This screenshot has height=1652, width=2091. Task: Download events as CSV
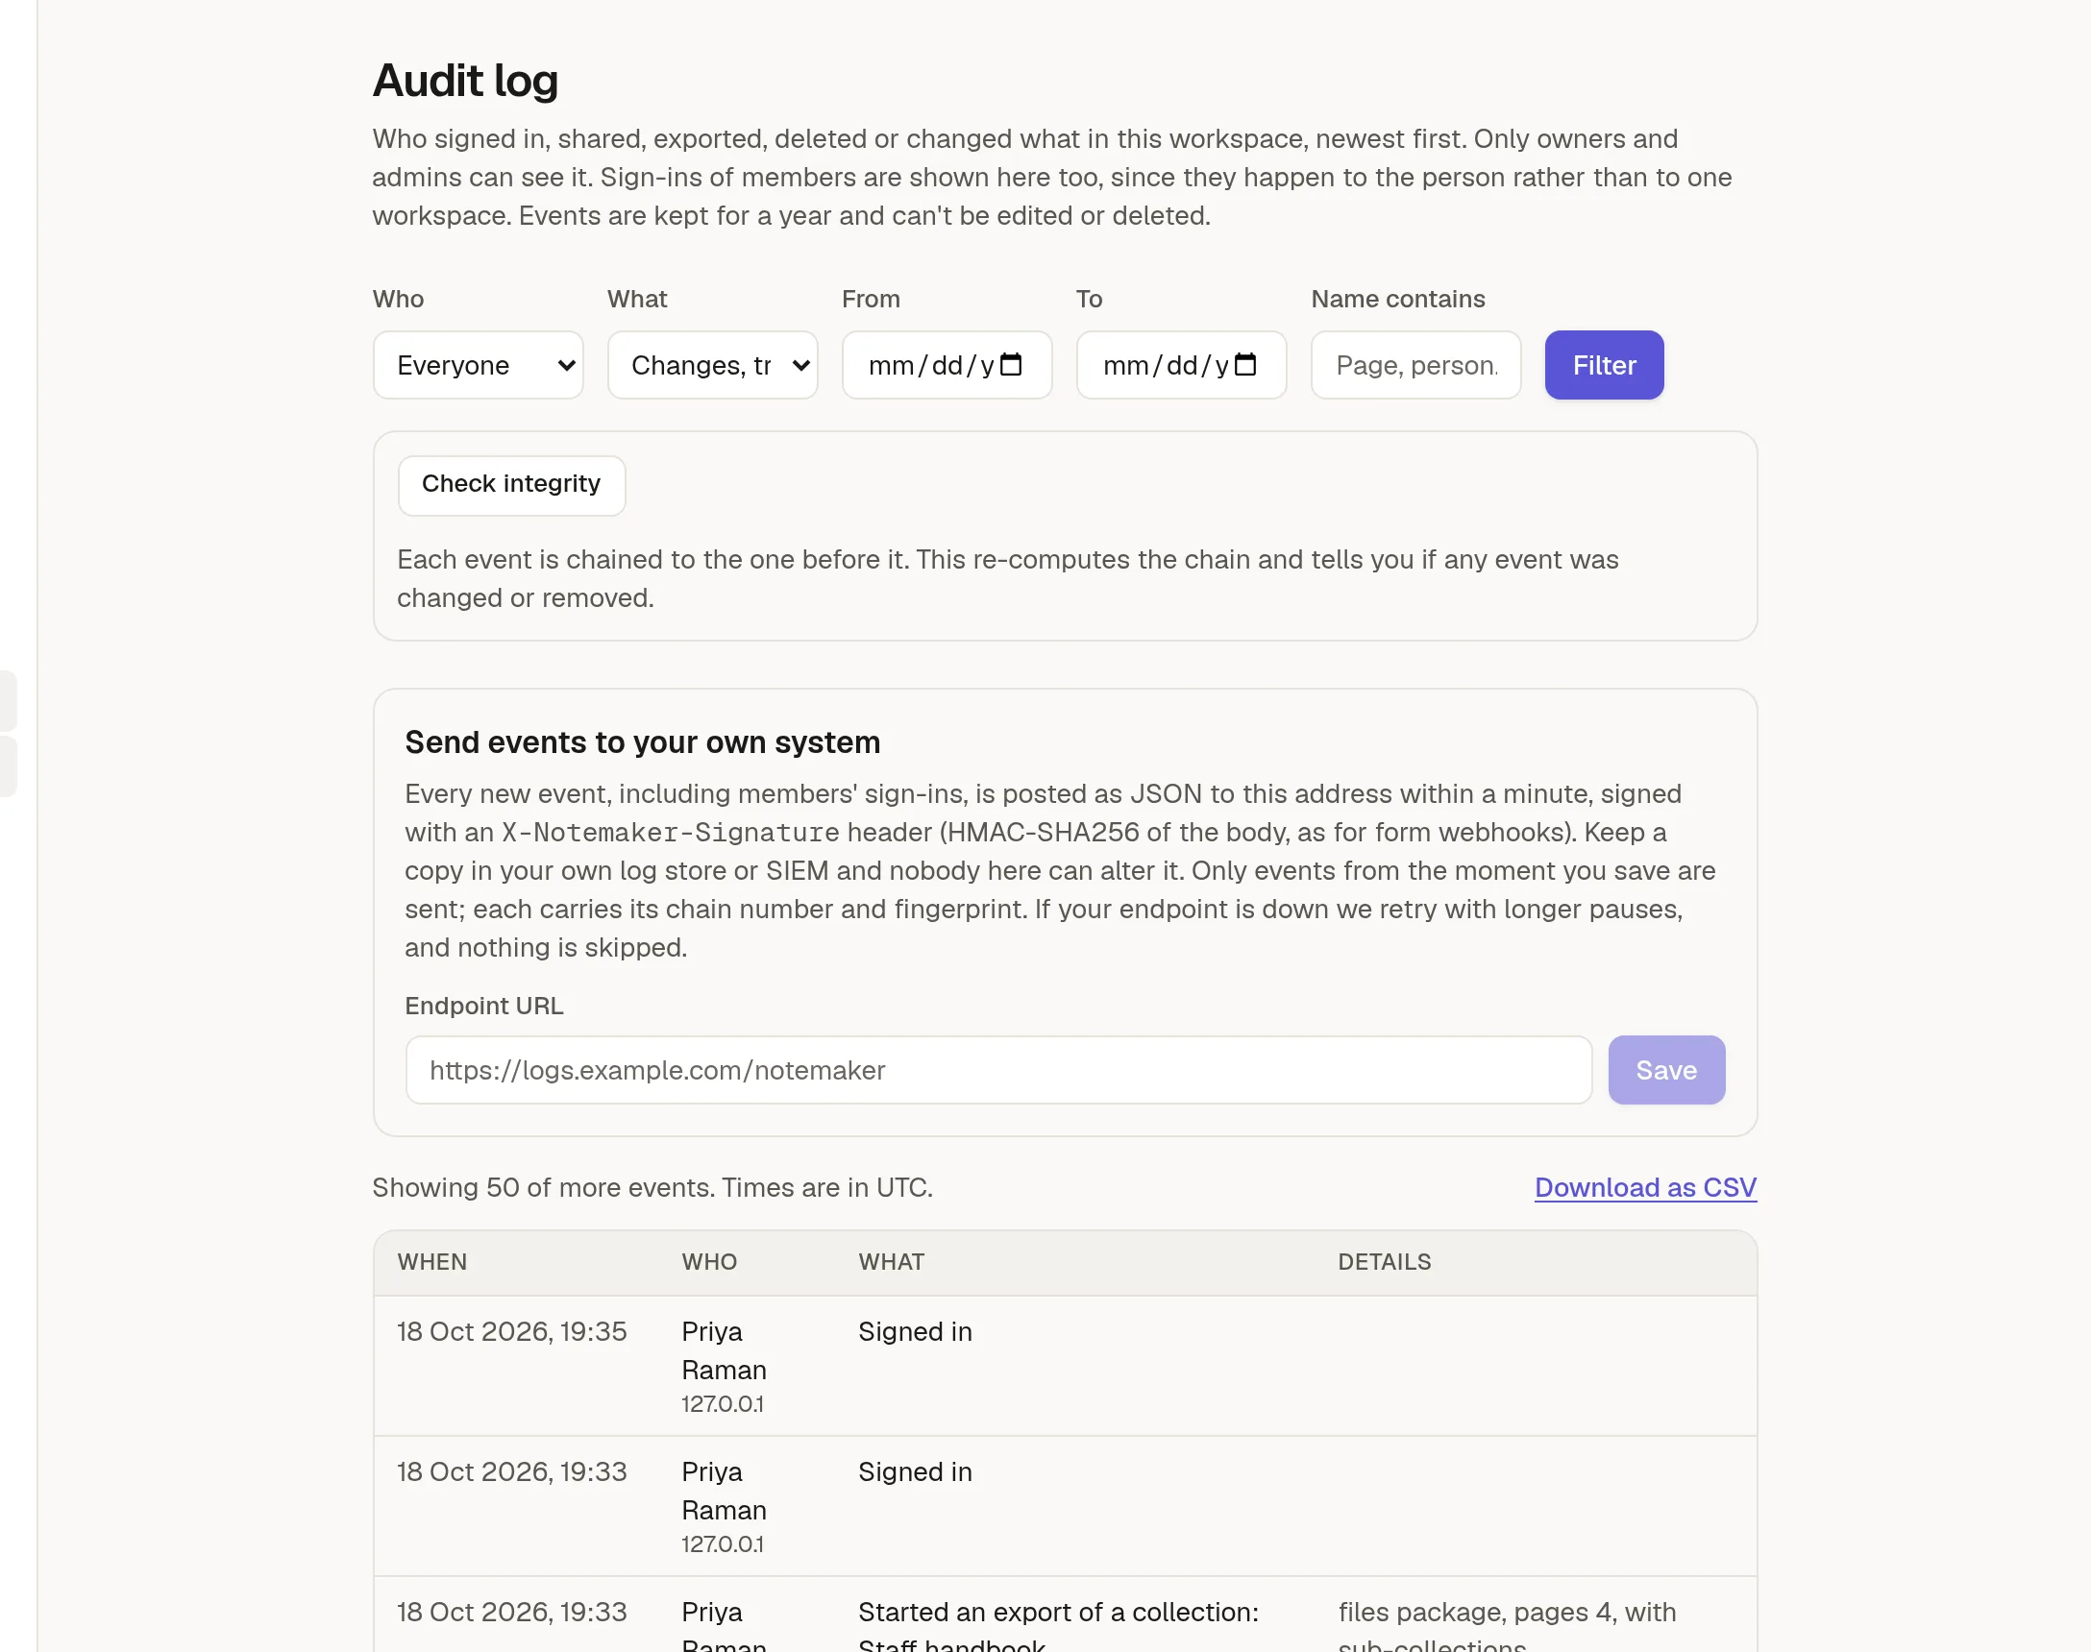pos(1645,1188)
